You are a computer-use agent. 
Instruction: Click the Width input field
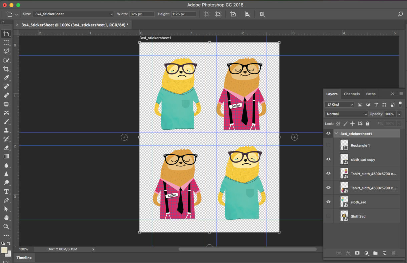pos(142,14)
